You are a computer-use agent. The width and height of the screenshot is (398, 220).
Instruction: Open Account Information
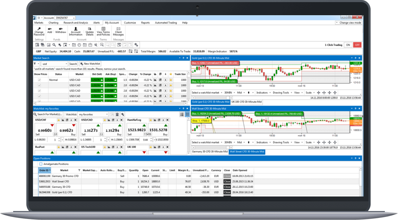[x=76, y=32]
